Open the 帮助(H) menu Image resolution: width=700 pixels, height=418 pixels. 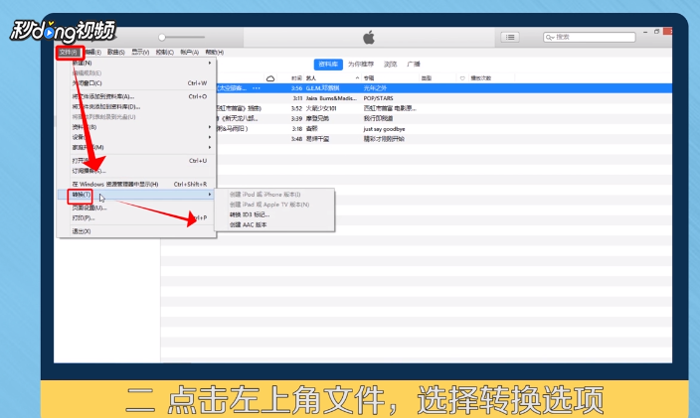(x=215, y=53)
